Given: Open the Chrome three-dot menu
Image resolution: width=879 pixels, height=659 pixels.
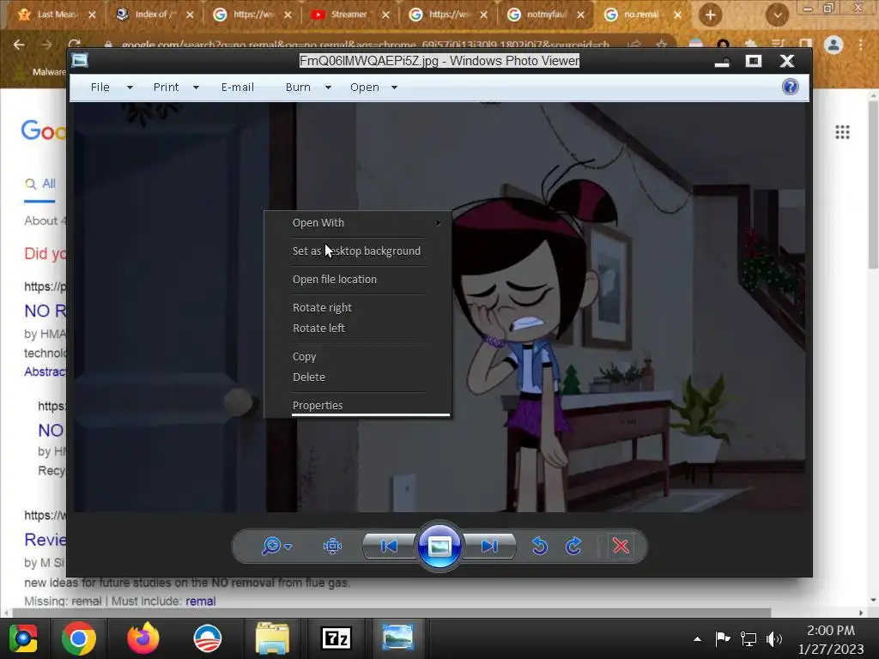Looking at the screenshot, I should [x=861, y=45].
